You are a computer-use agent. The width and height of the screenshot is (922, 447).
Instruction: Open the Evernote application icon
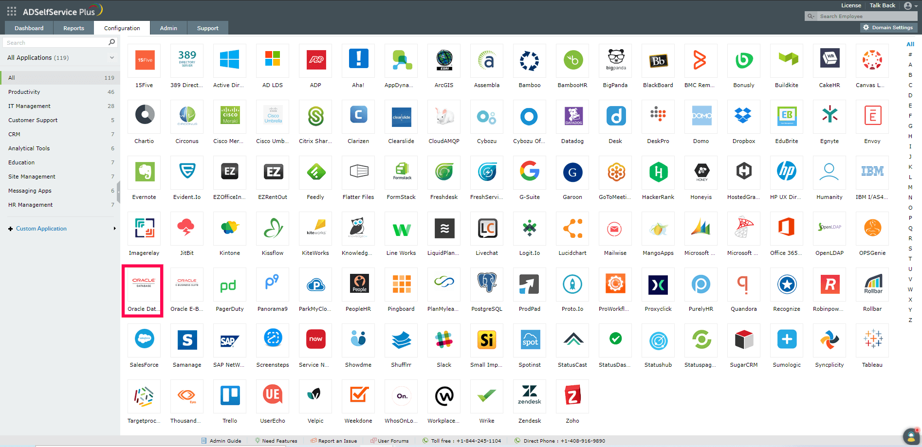145,172
